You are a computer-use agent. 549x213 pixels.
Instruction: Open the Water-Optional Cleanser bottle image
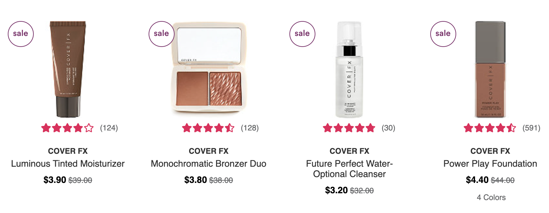pyautogui.click(x=349, y=69)
